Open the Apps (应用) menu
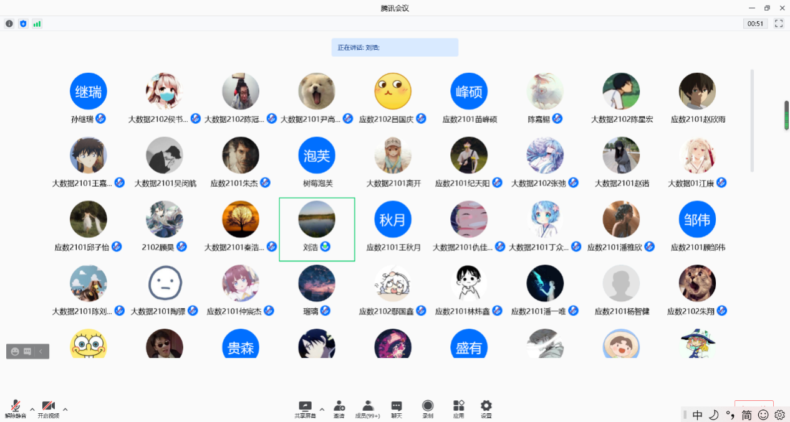 click(458, 408)
